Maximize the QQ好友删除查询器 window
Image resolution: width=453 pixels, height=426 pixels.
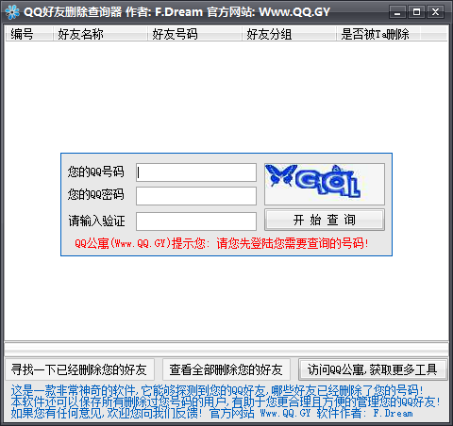click(x=416, y=12)
